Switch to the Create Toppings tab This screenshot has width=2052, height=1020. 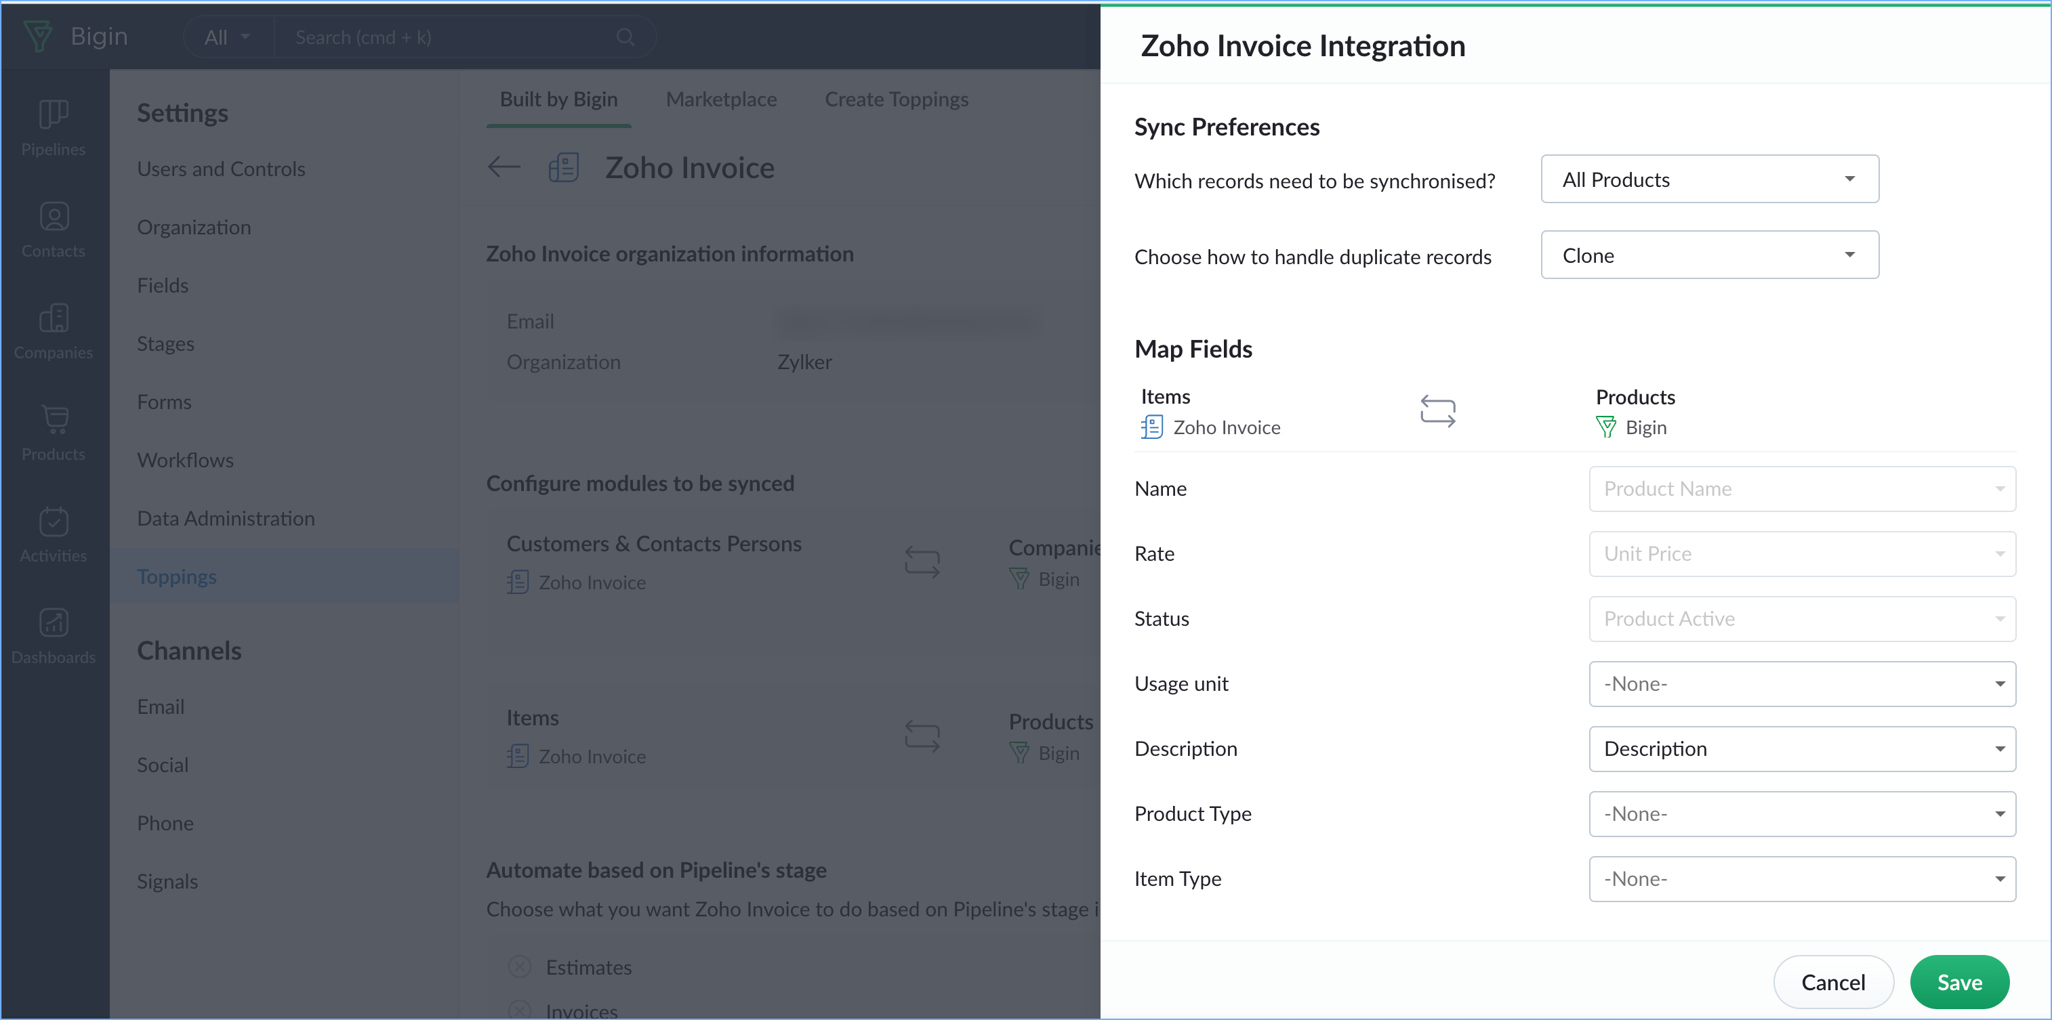[896, 100]
